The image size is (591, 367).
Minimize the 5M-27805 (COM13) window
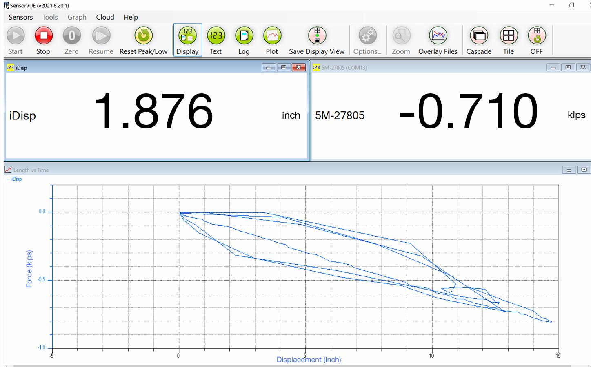click(553, 67)
